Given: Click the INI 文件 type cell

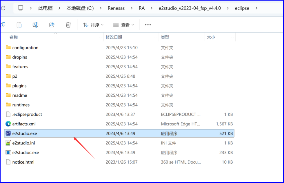Looking at the screenshot, I should click(x=168, y=143).
